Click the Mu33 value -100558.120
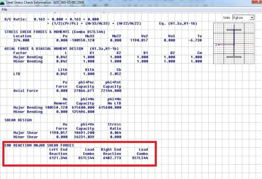 point(82,40)
